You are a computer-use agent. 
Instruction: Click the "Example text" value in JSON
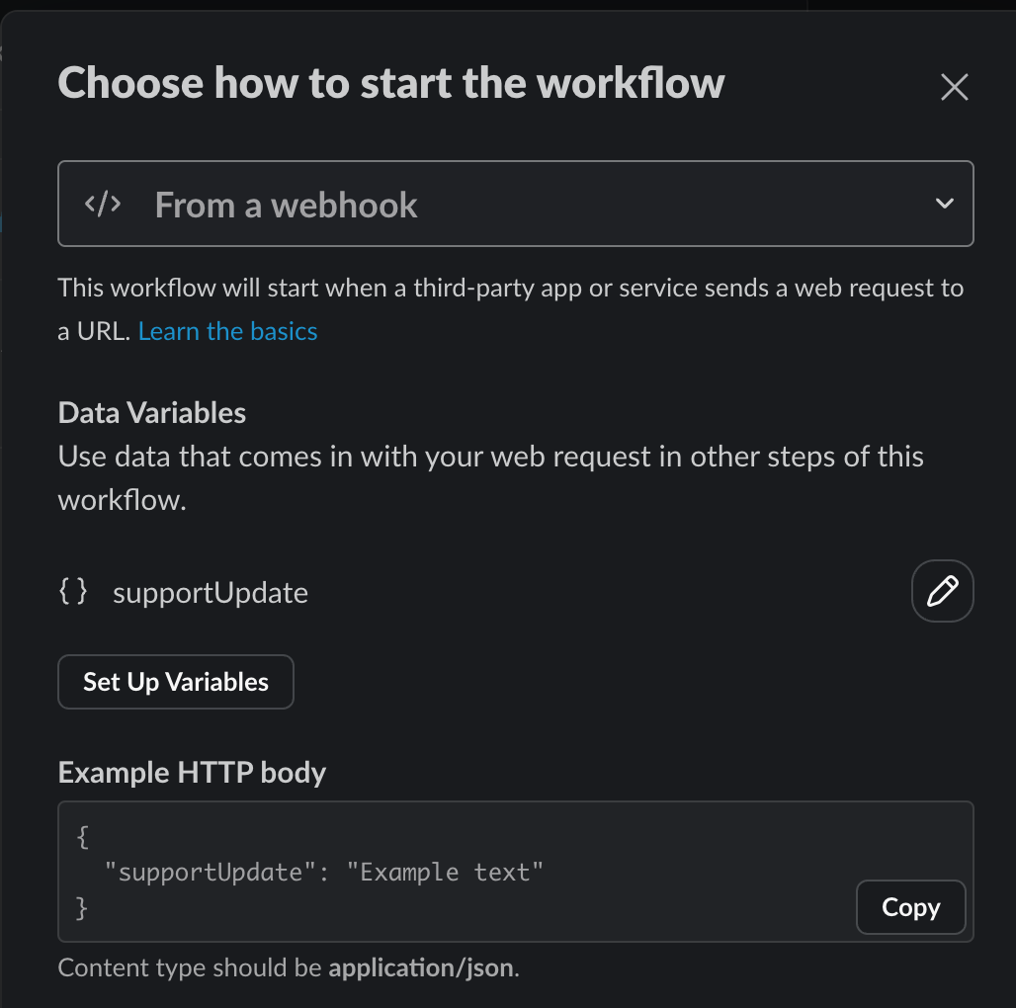pos(445,872)
